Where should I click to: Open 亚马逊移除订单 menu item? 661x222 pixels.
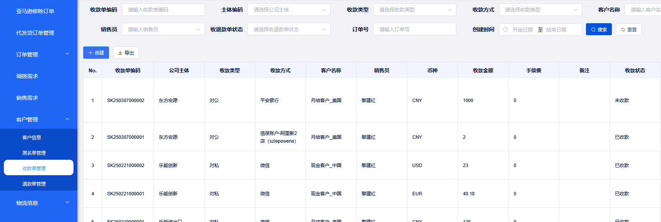[35, 11]
